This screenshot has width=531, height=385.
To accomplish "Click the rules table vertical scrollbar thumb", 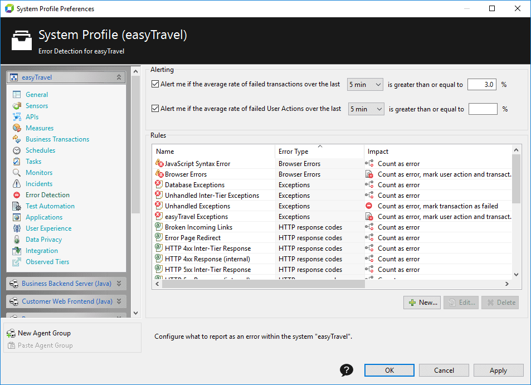I will pos(516,179).
